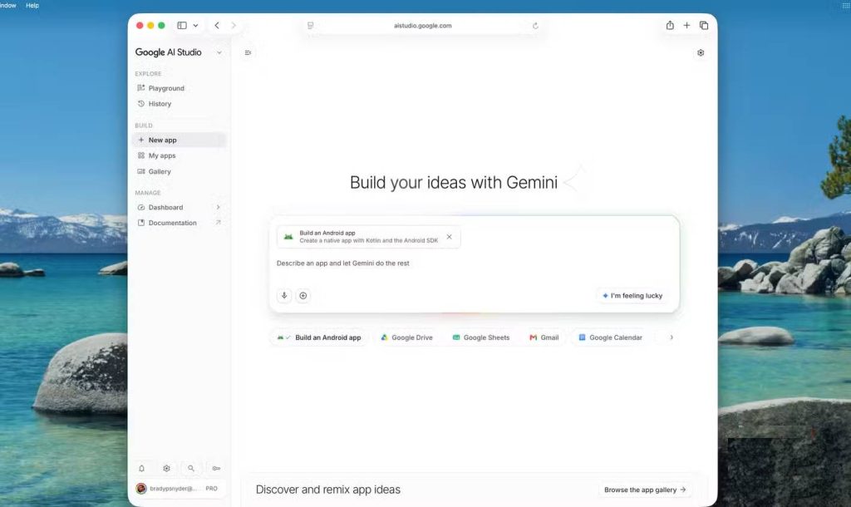
Task: Expand the Google AI Studio dropdown
Action: [219, 52]
